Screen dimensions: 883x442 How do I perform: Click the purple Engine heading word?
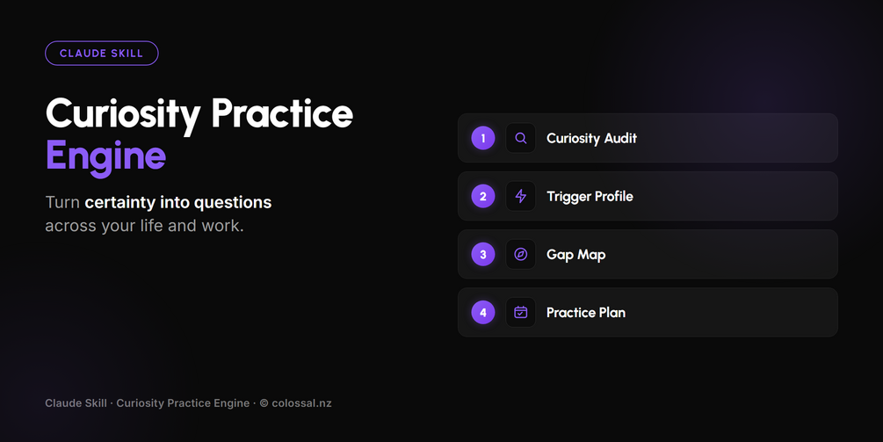105,156
